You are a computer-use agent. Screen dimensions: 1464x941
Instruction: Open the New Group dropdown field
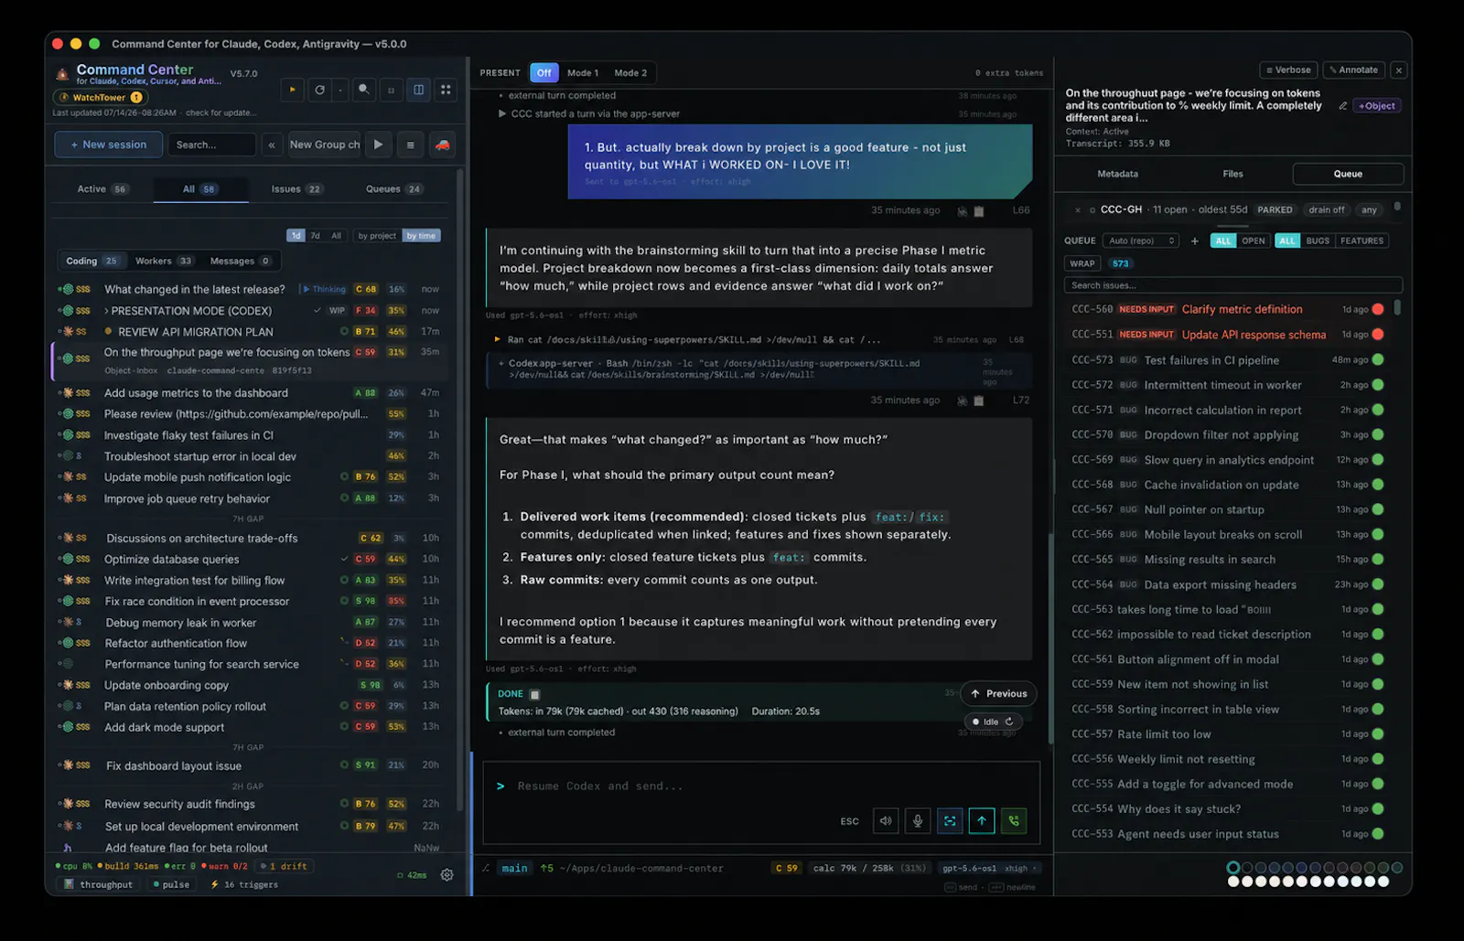point(325,144)
